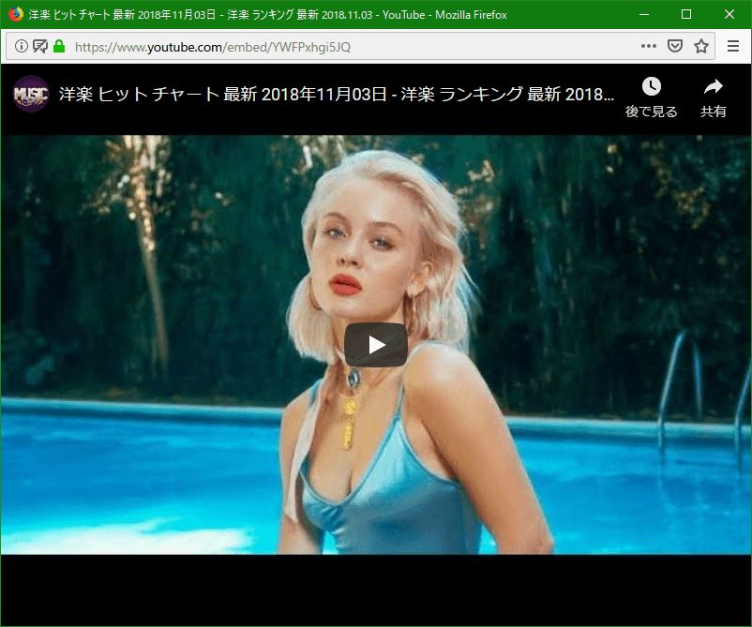Bookmark this page with star icon

click(701, 46)
